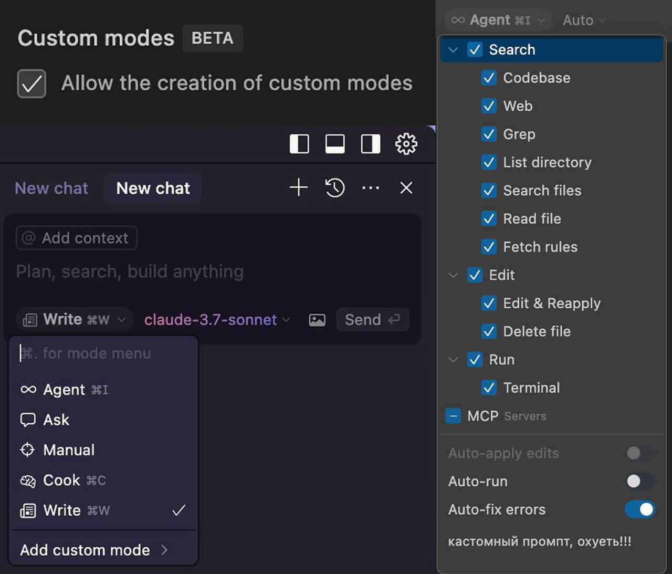The image size is (672, 574).
Task: Uncheck 'Allow the creation of custom modes'
Action: [x=31, y=84]
